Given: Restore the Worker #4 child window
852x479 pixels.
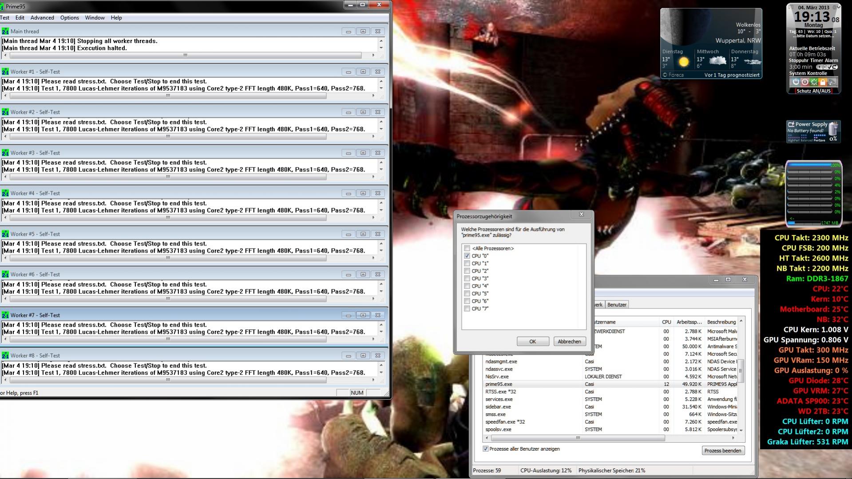Looking at the screenshot, I should (363, 193).
